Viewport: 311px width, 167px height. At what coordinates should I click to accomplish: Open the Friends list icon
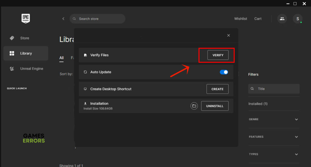coord(282,19)
